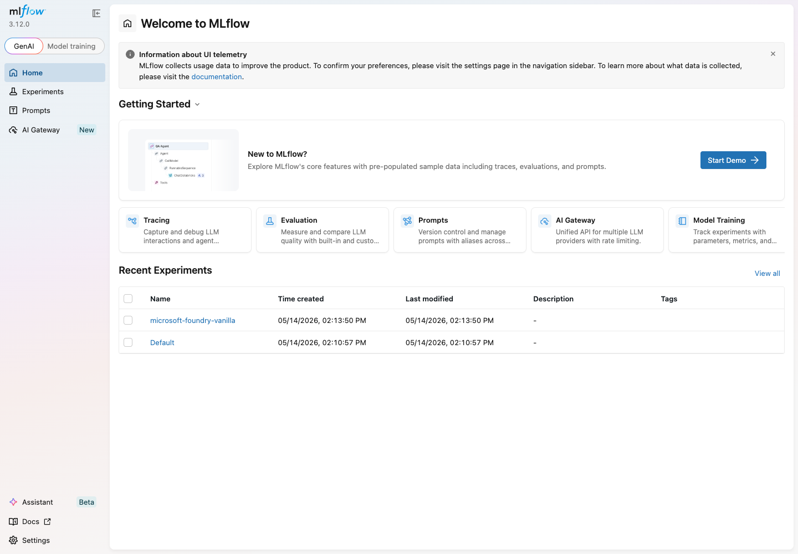Screen dimensions: 798x554
Task: Click the Model Training card icon
Action: pyautogui.click(x=682, y=221)
